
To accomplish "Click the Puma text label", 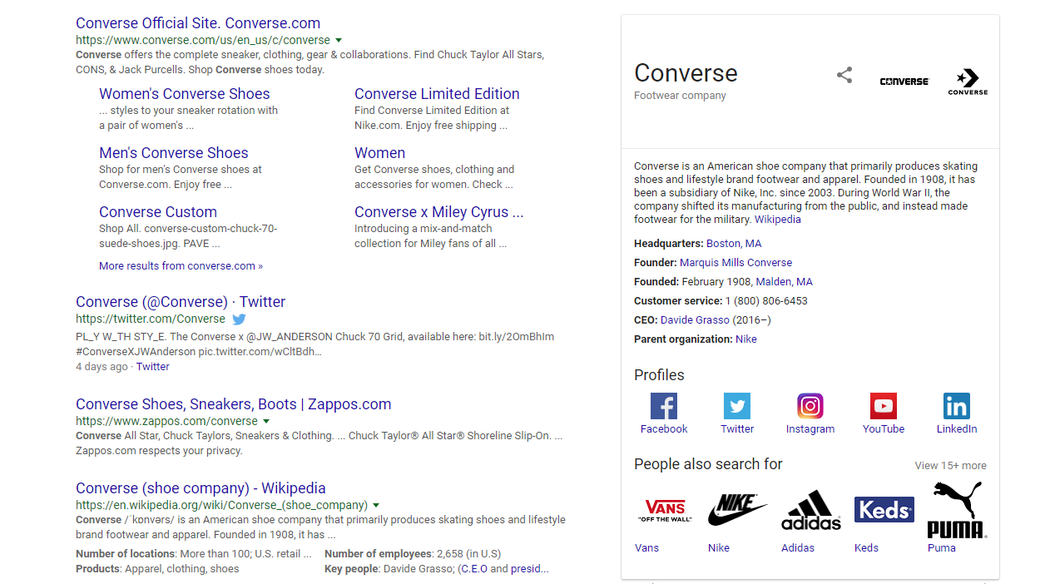I will (942, 548).
